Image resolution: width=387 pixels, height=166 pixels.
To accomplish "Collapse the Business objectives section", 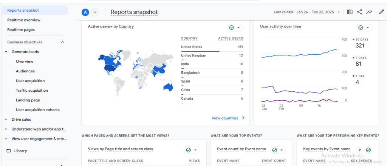I will click(x=62, y=42).
